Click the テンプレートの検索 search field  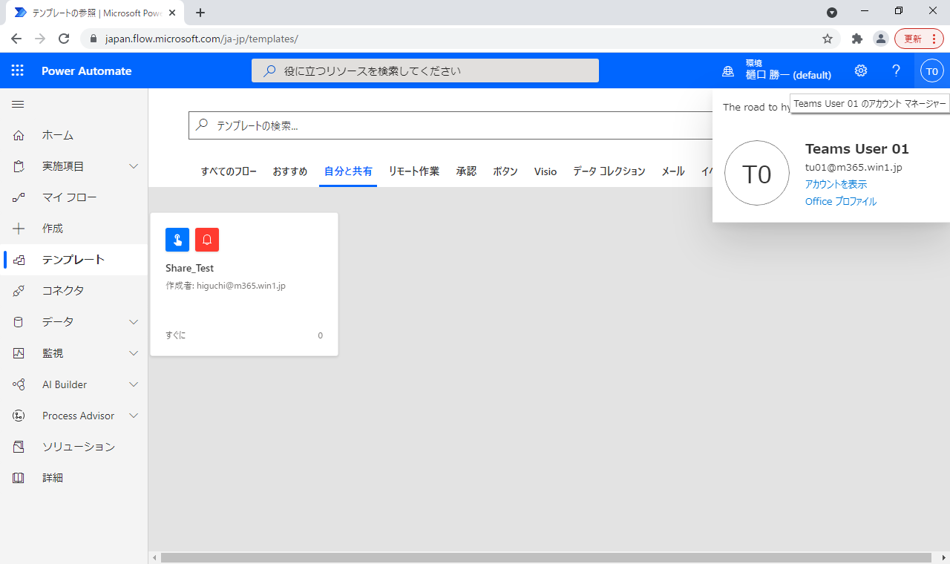pos(451,125)
